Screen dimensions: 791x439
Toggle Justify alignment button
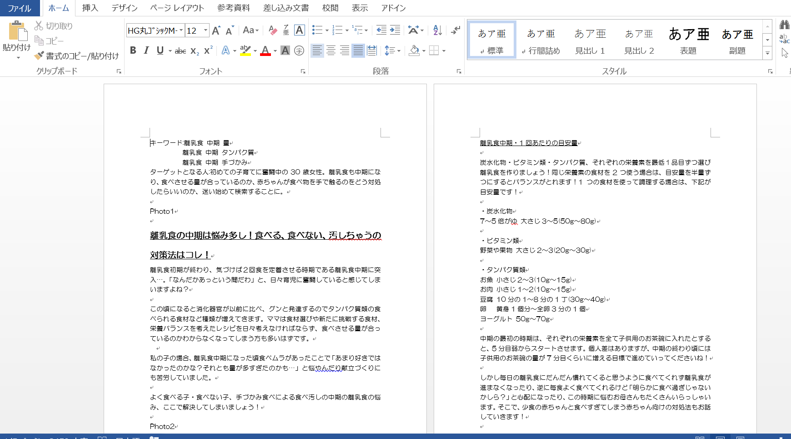pos(358,50)
